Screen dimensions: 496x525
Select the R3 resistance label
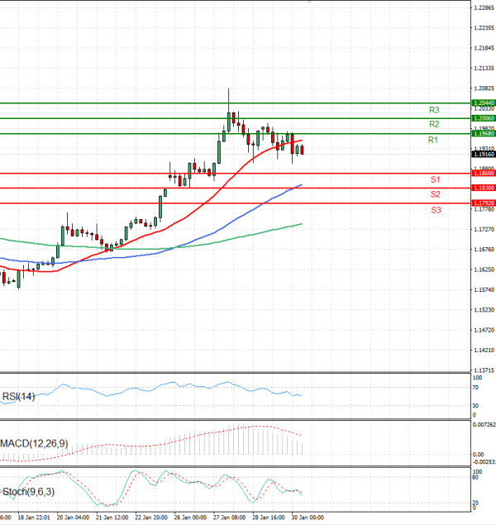[x=433, y=109]
